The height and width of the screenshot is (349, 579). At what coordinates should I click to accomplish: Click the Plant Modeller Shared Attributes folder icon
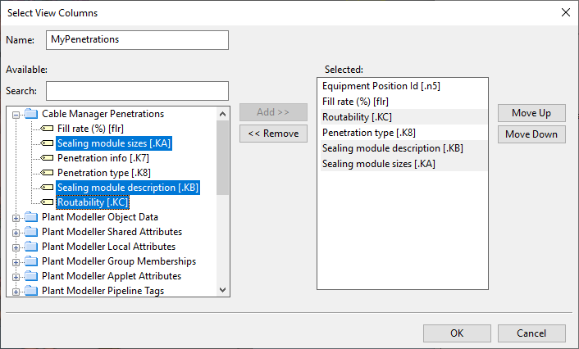31,232
